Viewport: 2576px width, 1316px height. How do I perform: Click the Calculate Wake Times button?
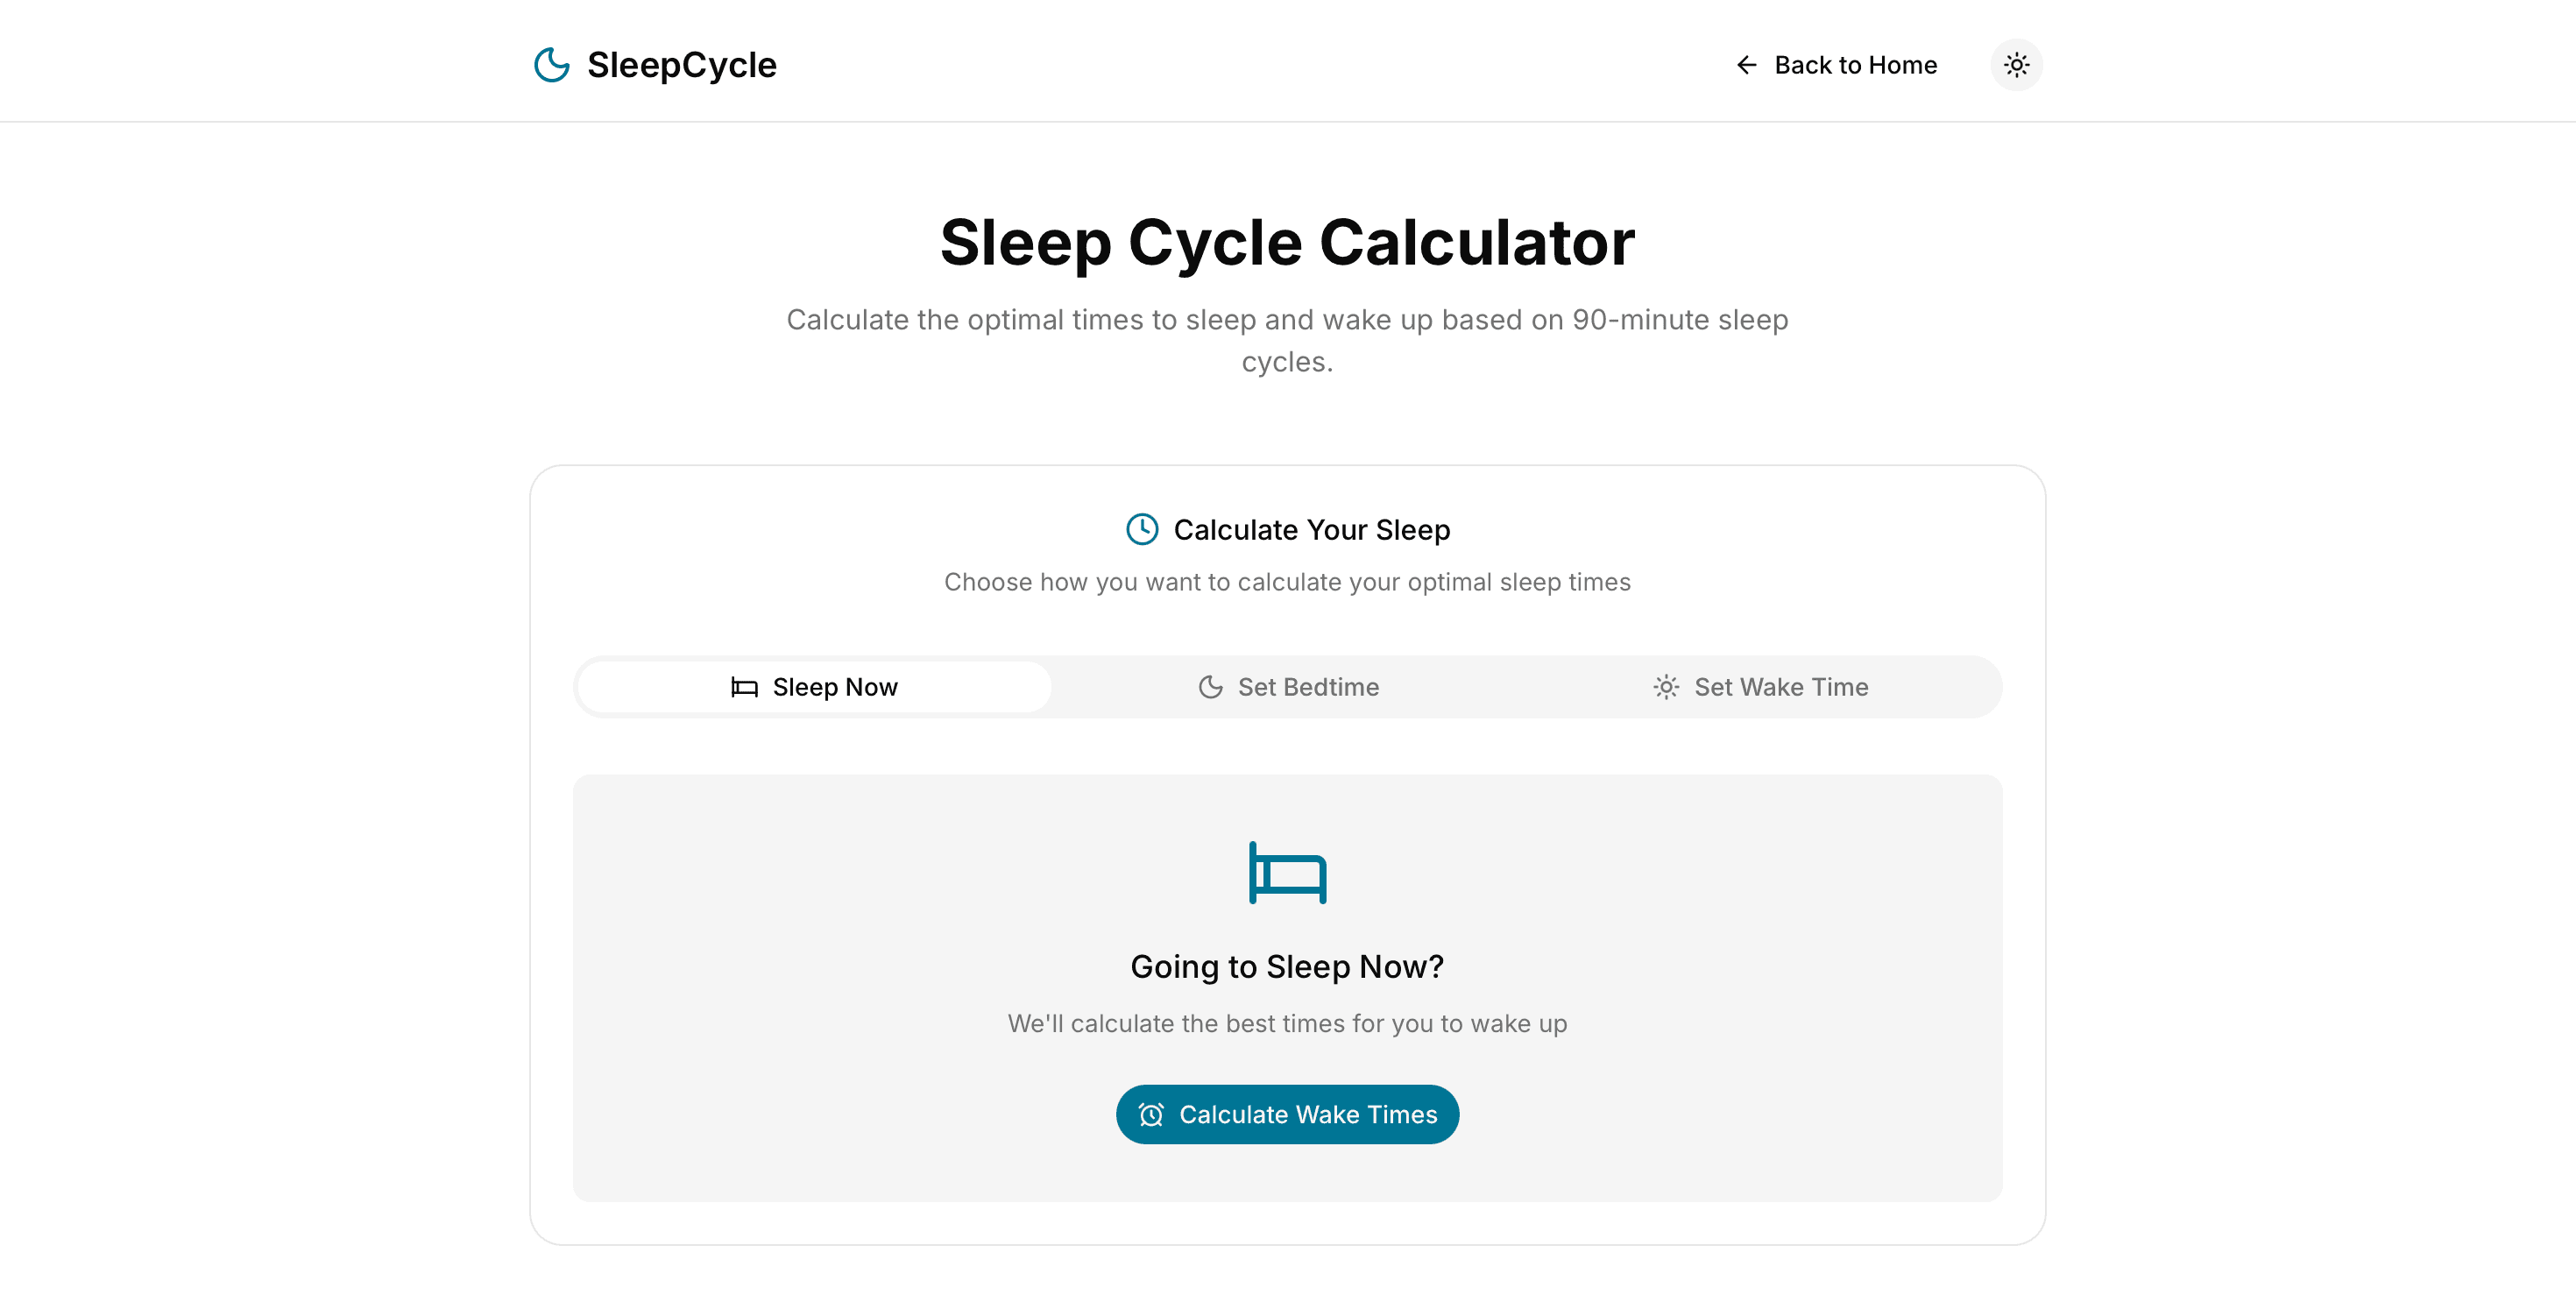click(1287, 1114)
